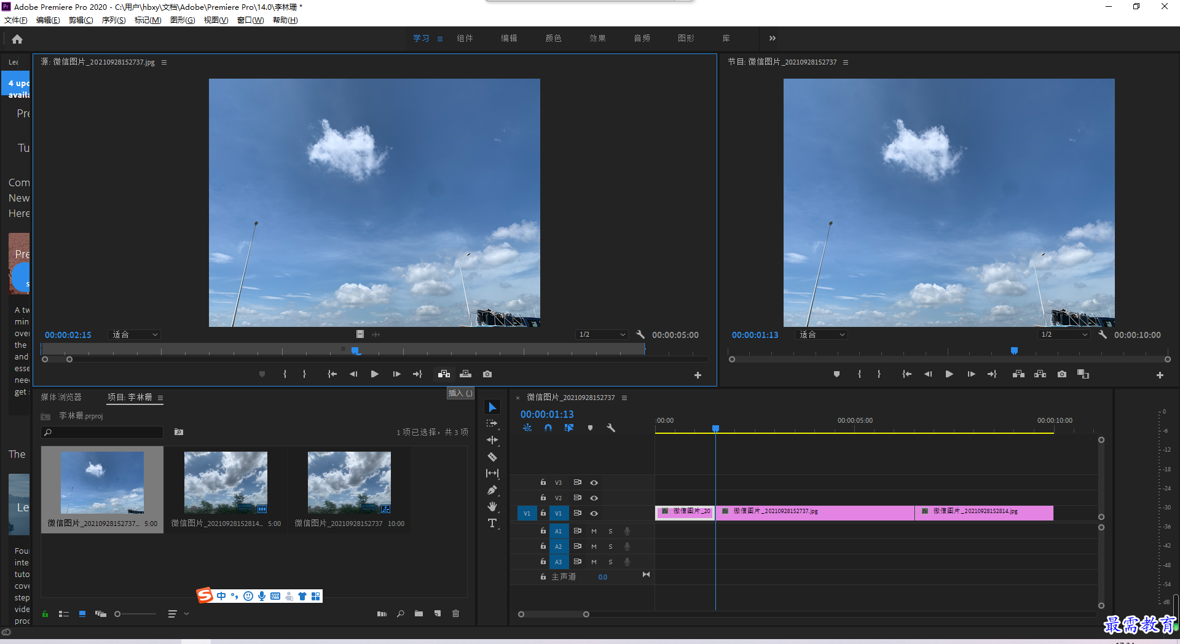Toggle V1 track output eye
Image resolution: width=1180 pixels, height=644 pixels.
(594, 513)
